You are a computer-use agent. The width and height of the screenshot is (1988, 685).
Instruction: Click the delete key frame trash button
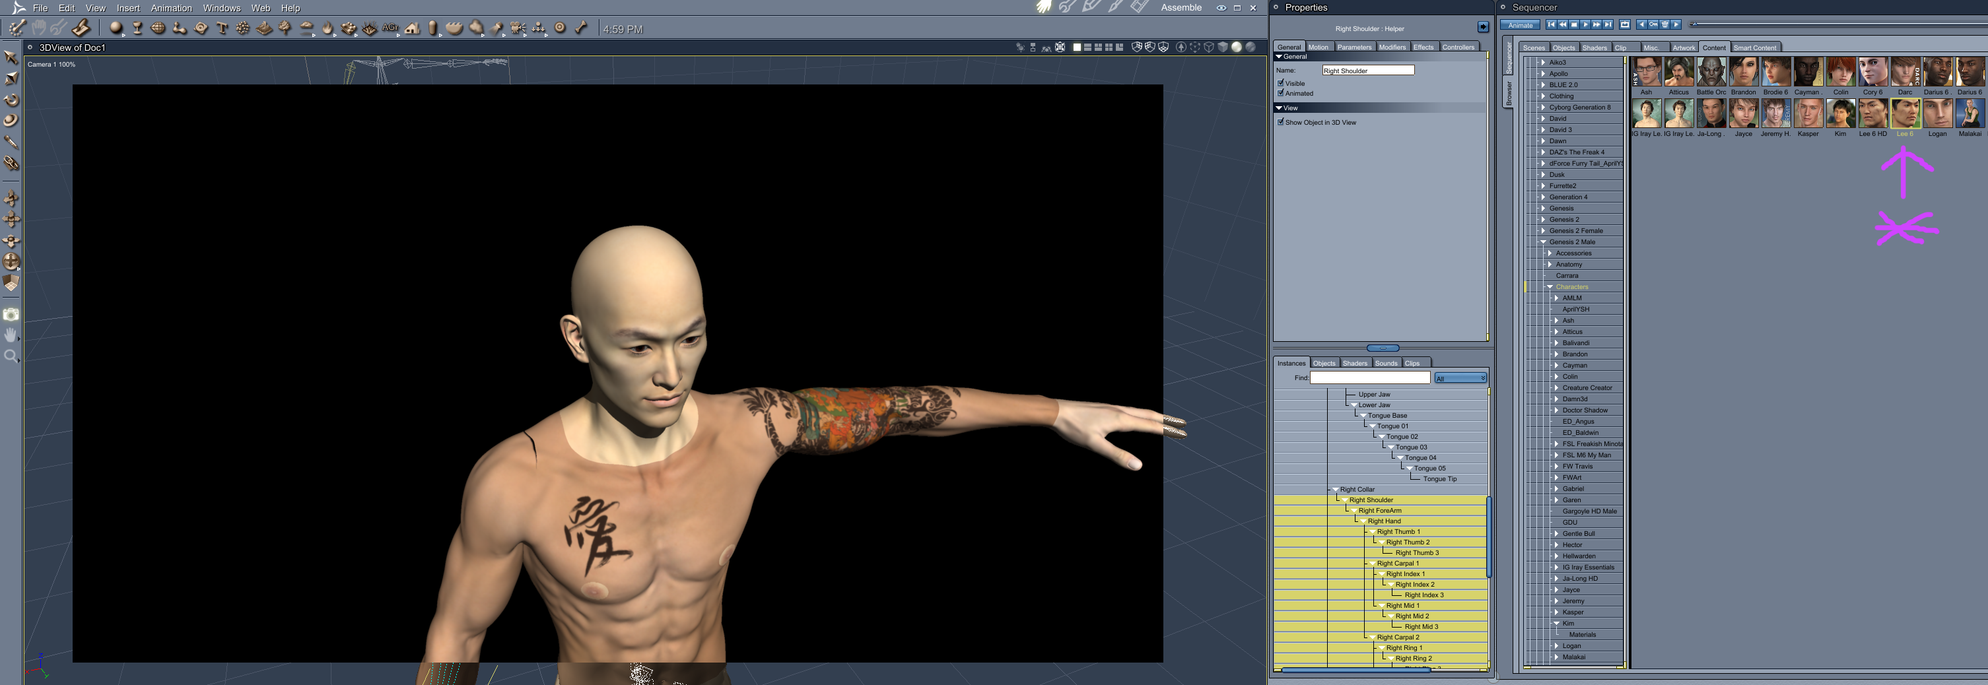(1664, 24)
